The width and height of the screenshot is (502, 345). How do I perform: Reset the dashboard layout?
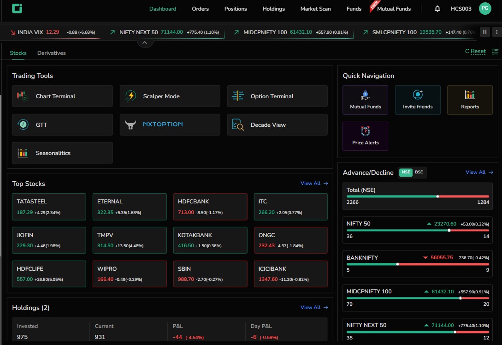tap(475, 51)
